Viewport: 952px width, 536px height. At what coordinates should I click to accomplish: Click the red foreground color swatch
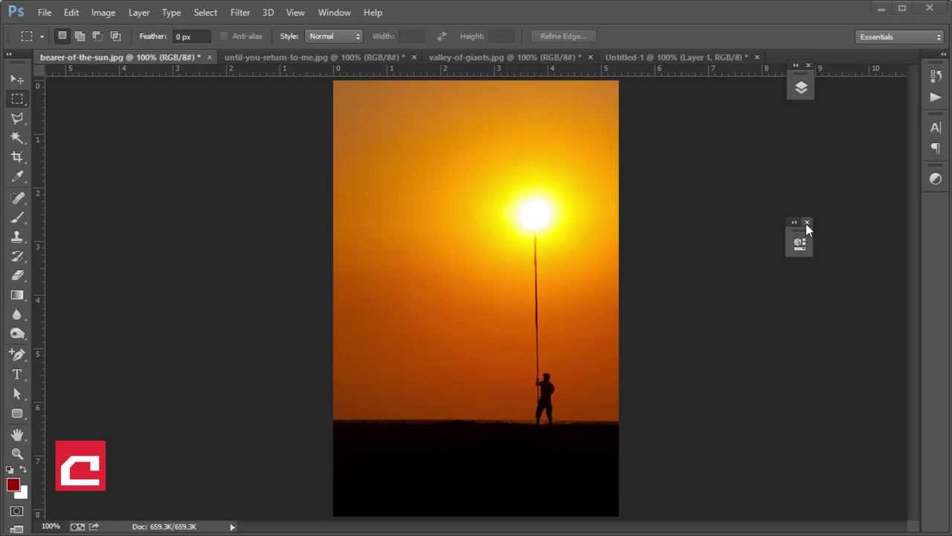coord(13,485)
